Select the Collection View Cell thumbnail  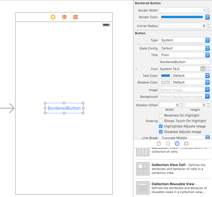point(143,169)
